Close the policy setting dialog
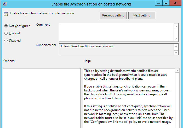This screenshot has width=183, height=128. pos(176,3)
